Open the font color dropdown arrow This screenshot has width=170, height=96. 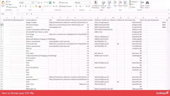pyautogui.click(x=42, y=6)
